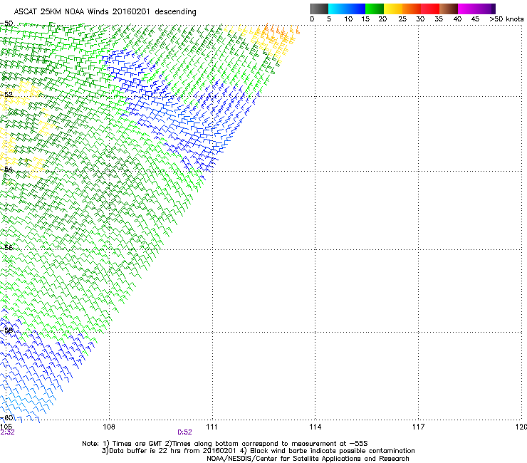Click the '114' longitude label
This screenshot has height=463, width=527.
(x=315, y=427)
